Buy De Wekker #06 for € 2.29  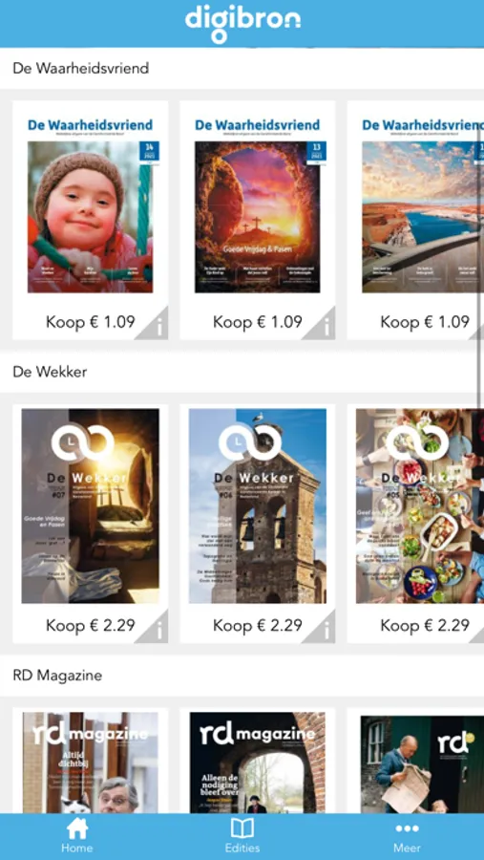[x=258, y=625]
